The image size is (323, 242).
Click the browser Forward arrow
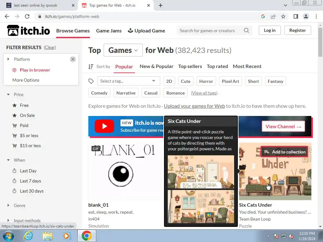tap(17, 16)
